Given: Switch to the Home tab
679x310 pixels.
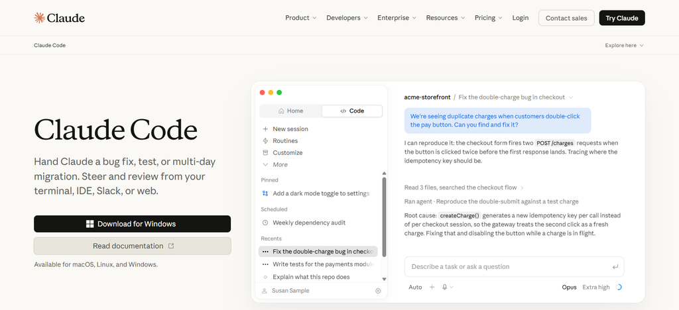Looking at the screenshot, I should pos(290,111).
